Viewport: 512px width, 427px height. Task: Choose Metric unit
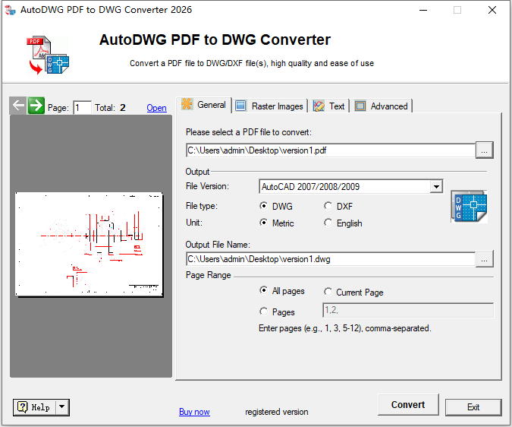coord(263,223)
